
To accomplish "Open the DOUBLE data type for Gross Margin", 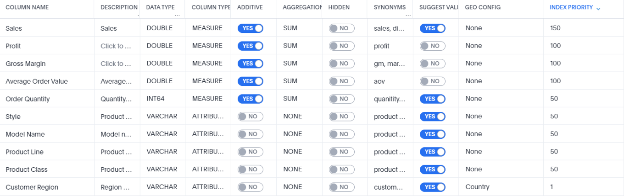I will [159, 64].
